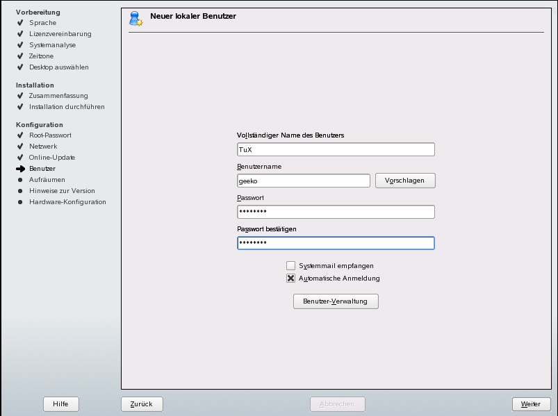Uncheck the Automatische Anmeldung checkbox
This screenshot has width=558, height=416.
click(290, 278)
